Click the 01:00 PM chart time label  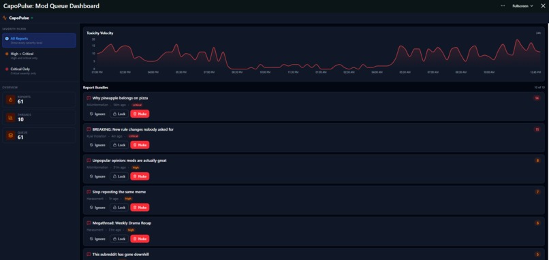coord(97,72)
